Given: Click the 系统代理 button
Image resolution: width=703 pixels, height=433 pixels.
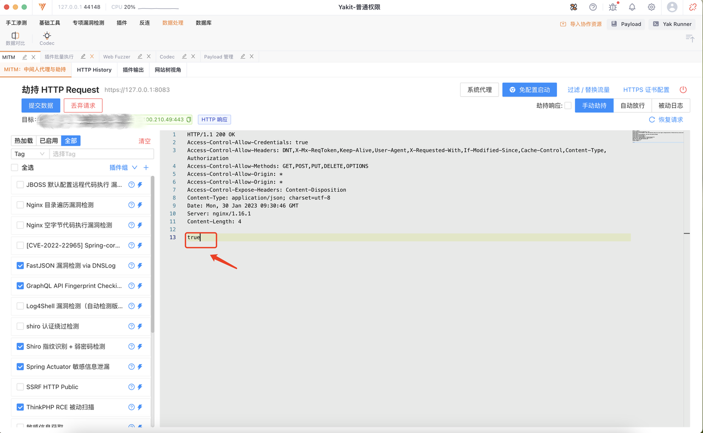Looking at the screenshot, I should pos(479,90).
